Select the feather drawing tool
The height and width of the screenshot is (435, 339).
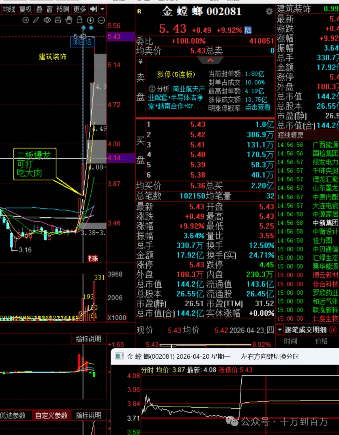(x=36, y=20)
